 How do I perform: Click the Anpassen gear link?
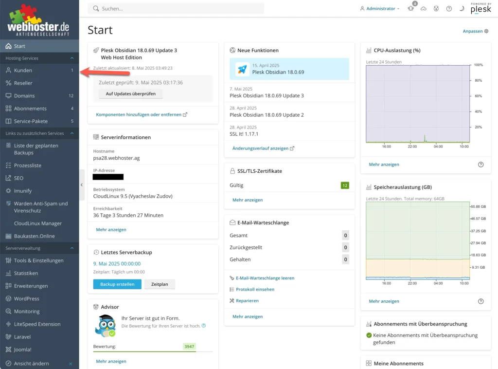point(476,31)
